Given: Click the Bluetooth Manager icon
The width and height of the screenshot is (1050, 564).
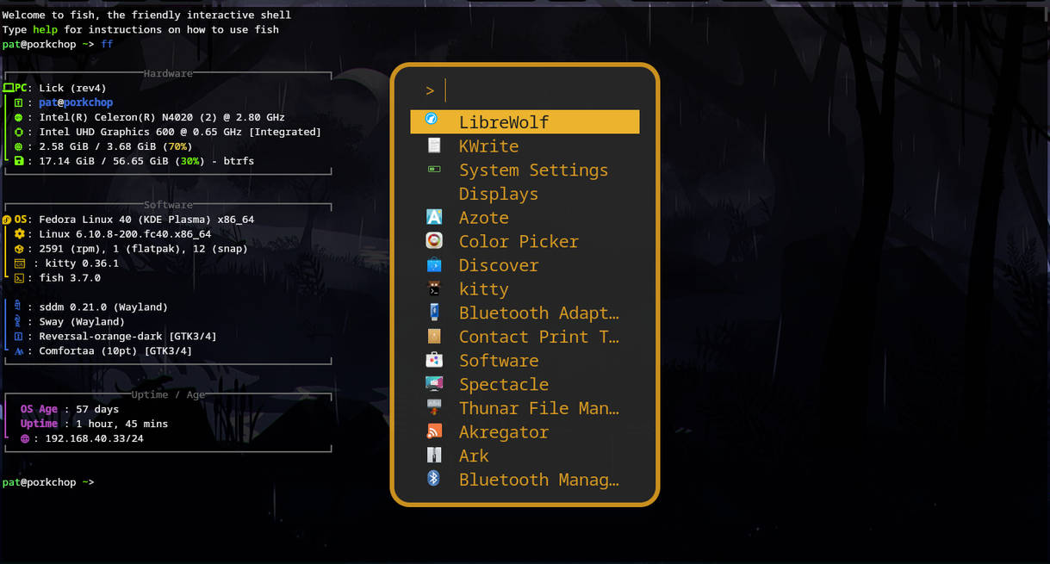Looking at the screenshot, I should point(434,479).
